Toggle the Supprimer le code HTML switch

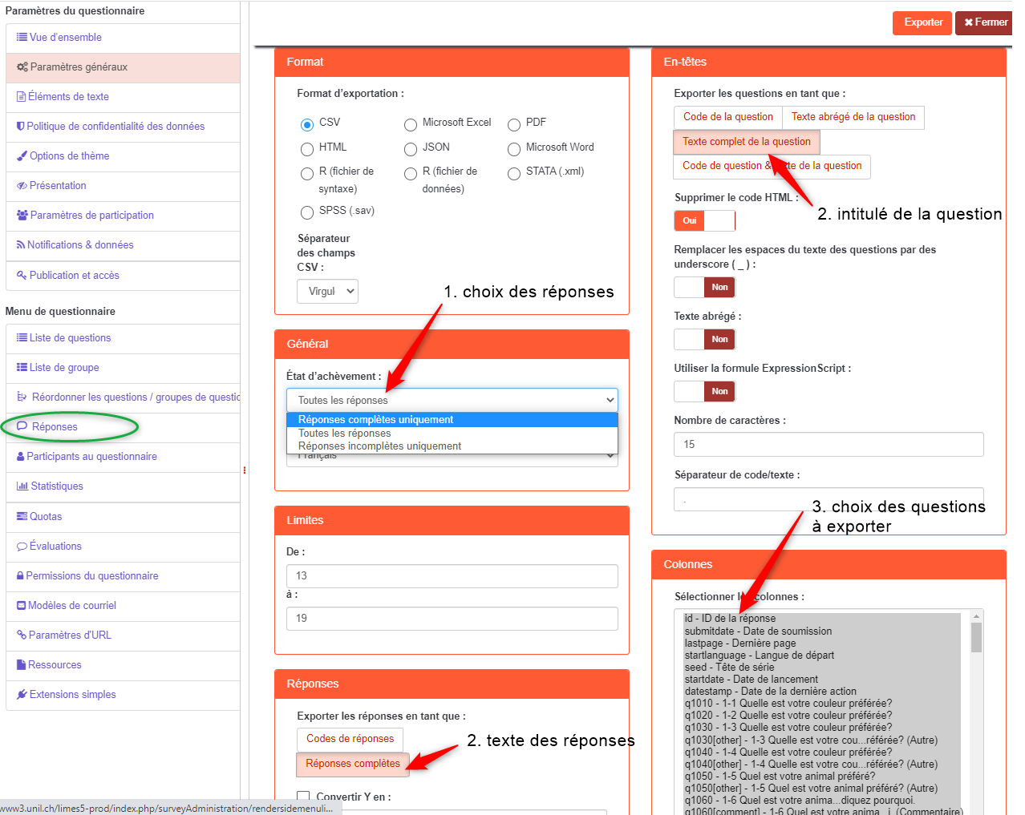pos(704,220)
